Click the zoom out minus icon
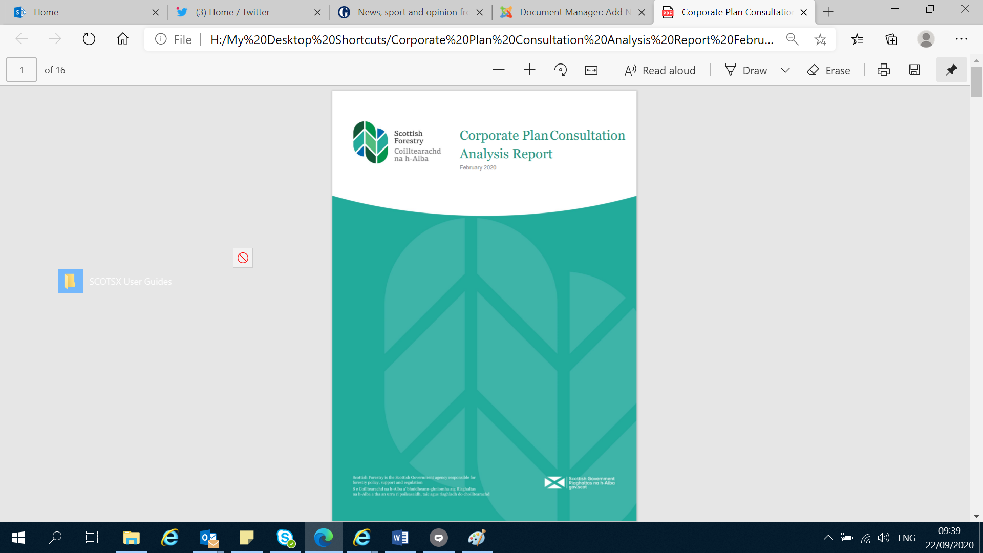 [499, 70]
